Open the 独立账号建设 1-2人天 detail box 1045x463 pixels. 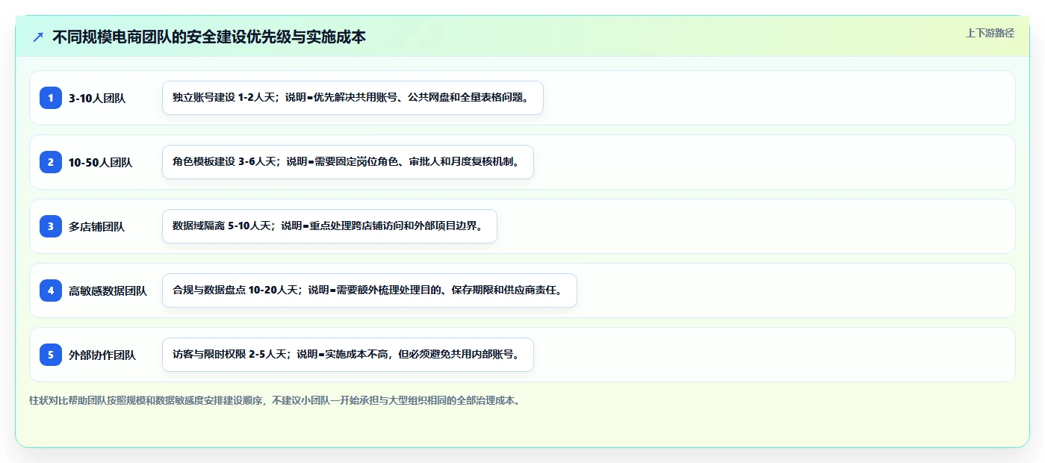353,98
